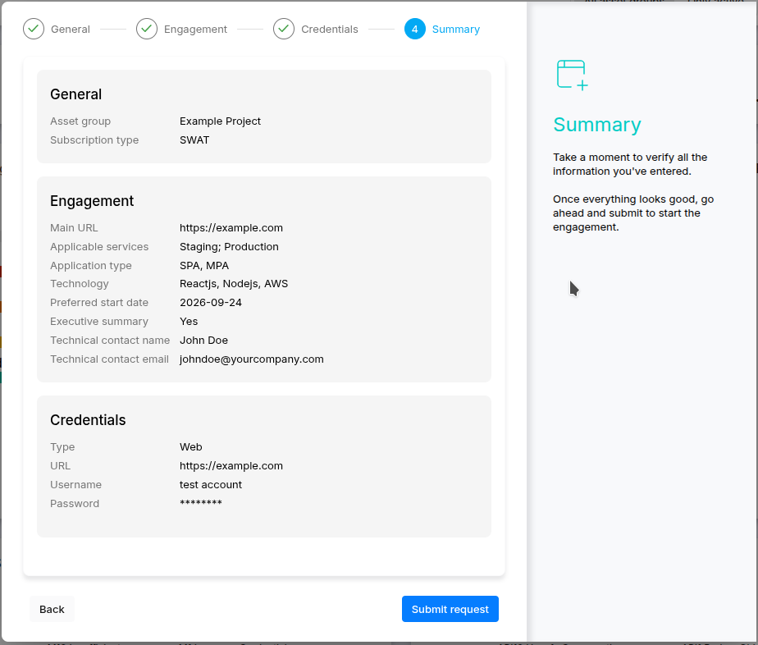Click the step 4 Summary circle icon

(x=415, y=29)
